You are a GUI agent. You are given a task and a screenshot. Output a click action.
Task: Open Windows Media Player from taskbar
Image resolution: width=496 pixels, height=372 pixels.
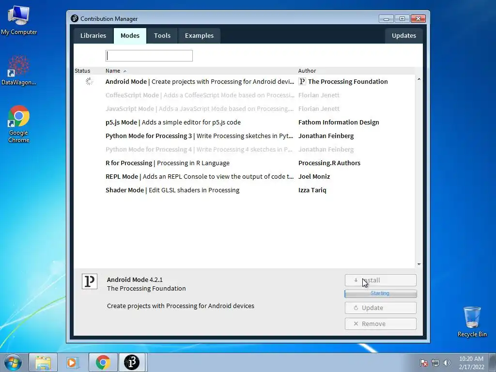pos(73,362)
